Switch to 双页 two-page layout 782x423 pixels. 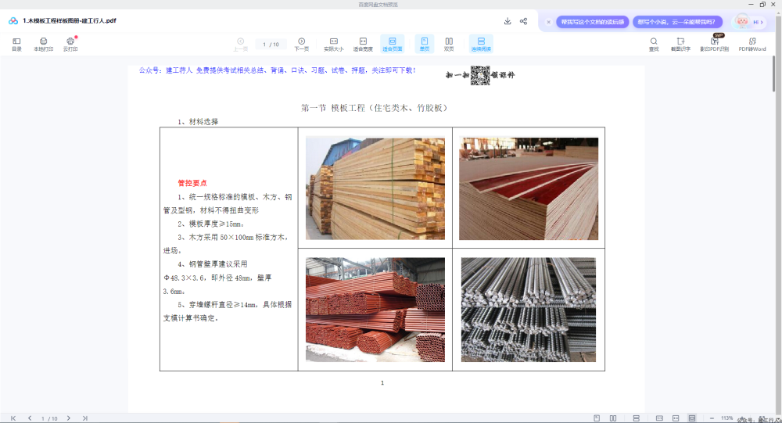pos(449,44)
